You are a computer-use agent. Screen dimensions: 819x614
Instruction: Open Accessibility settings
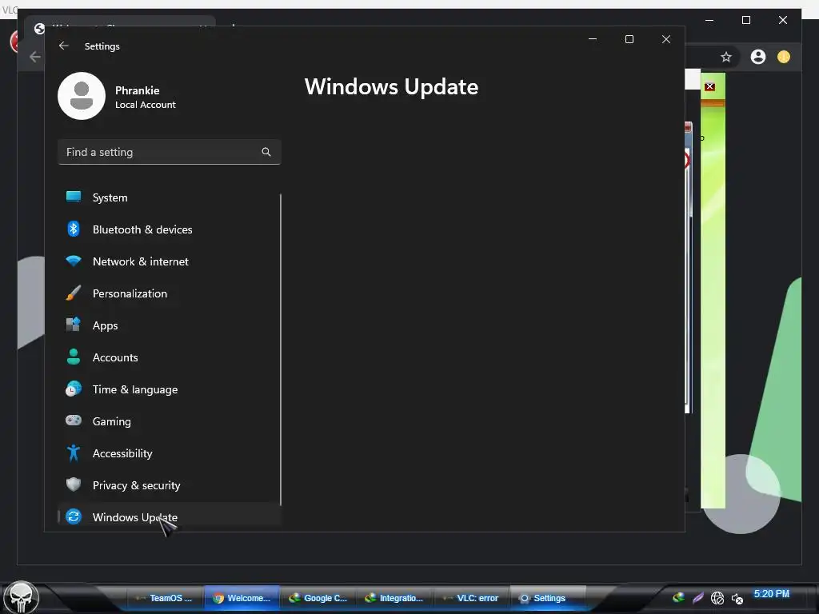click(169, 453)
